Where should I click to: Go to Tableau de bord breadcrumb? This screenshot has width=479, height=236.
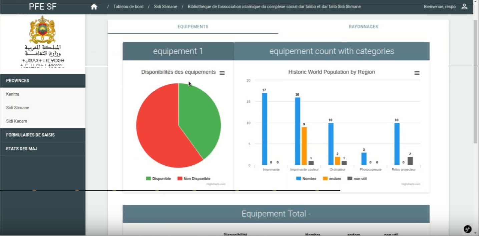click(x=128, y=7)
